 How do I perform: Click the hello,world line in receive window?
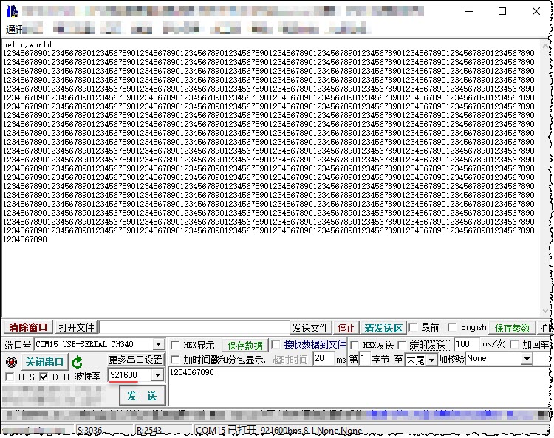click(27, 44)
